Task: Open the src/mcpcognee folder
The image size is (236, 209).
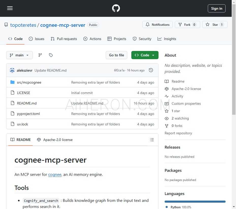Action: 29,82
